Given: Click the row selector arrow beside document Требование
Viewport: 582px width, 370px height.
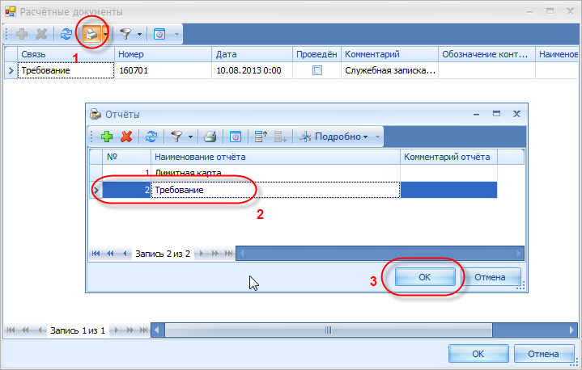Looking at the screenshot, I should (11, 70).
